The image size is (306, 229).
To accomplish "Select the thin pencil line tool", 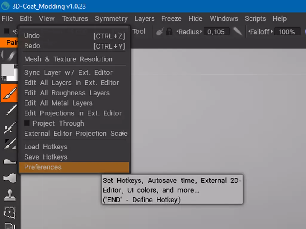I will 11,110.
